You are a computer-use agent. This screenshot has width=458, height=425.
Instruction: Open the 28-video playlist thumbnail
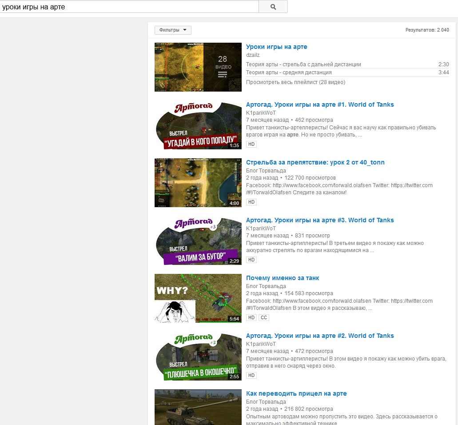click(x=198, y=67)
